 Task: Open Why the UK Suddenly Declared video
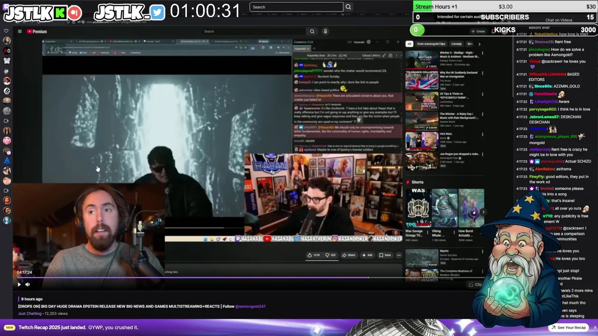click(459, 75)
